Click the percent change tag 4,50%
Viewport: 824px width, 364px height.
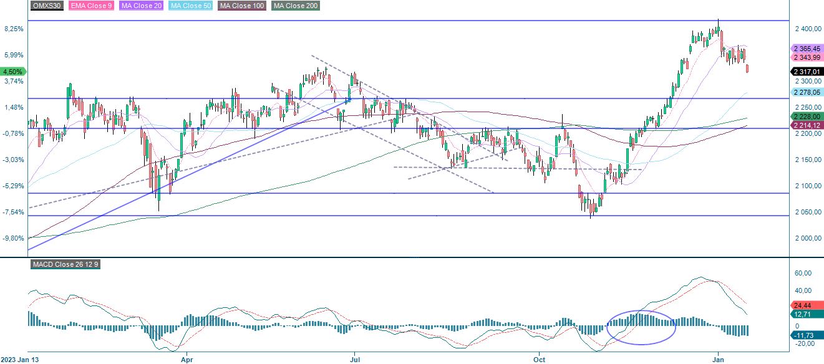[x=14, y=72]
